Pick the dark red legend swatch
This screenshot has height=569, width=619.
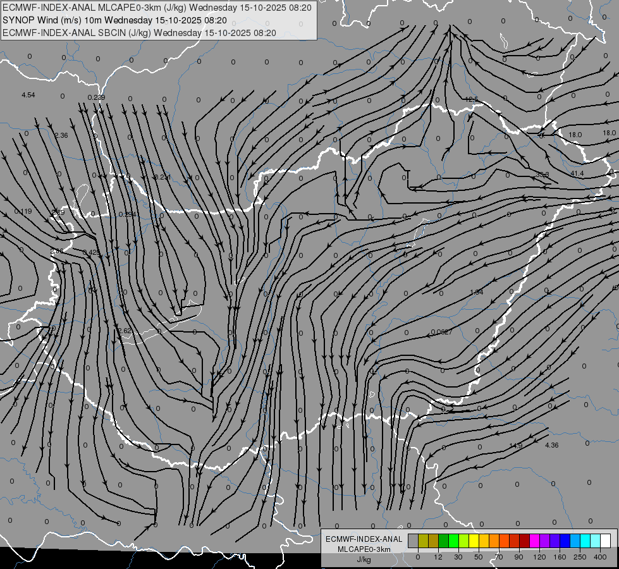[524, 541]
